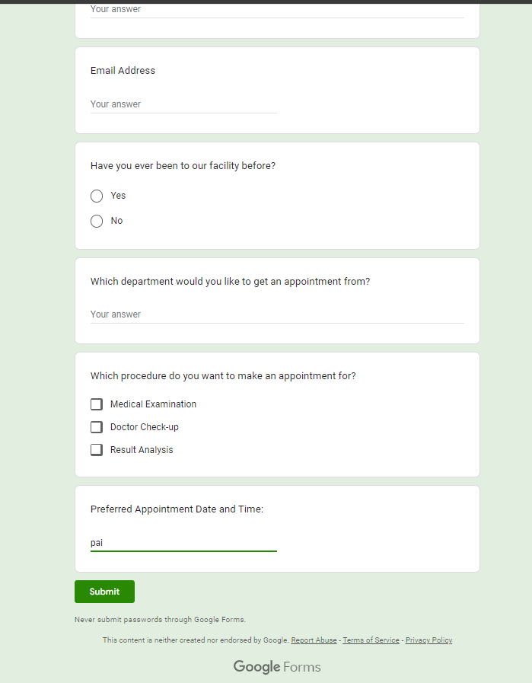Open the Report Abuse link
The height and width of the screenshot is (683, 532).
pyautogui.click(x=314, y=640)
